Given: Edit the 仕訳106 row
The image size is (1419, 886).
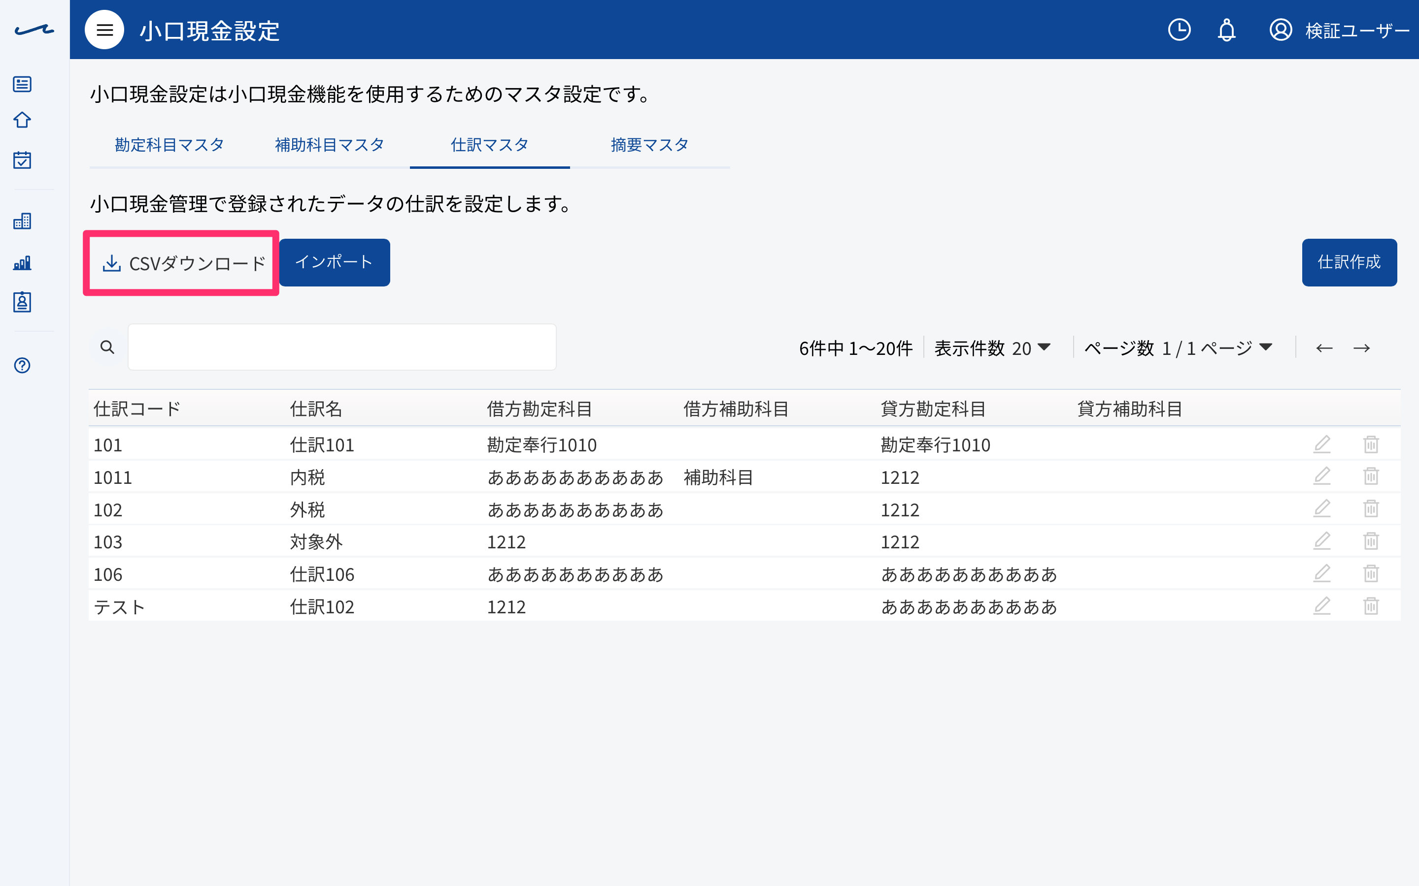Looking at the screenshot, I should (1321, 573).
